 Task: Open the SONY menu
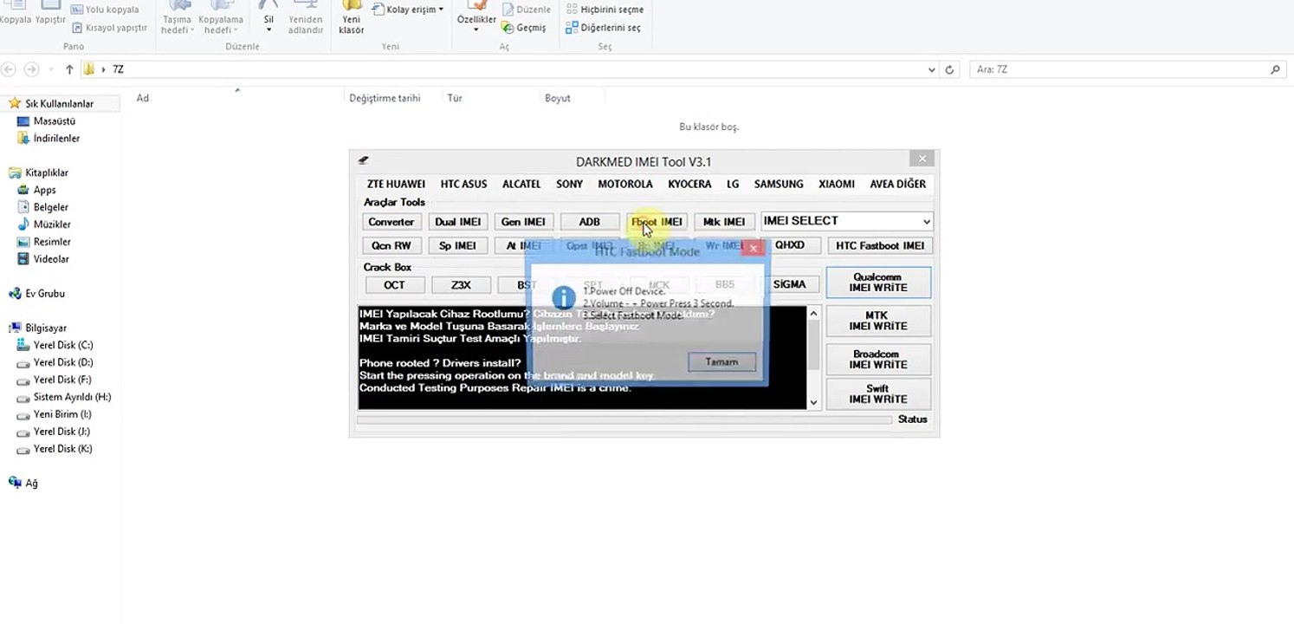tap(569, 184)
